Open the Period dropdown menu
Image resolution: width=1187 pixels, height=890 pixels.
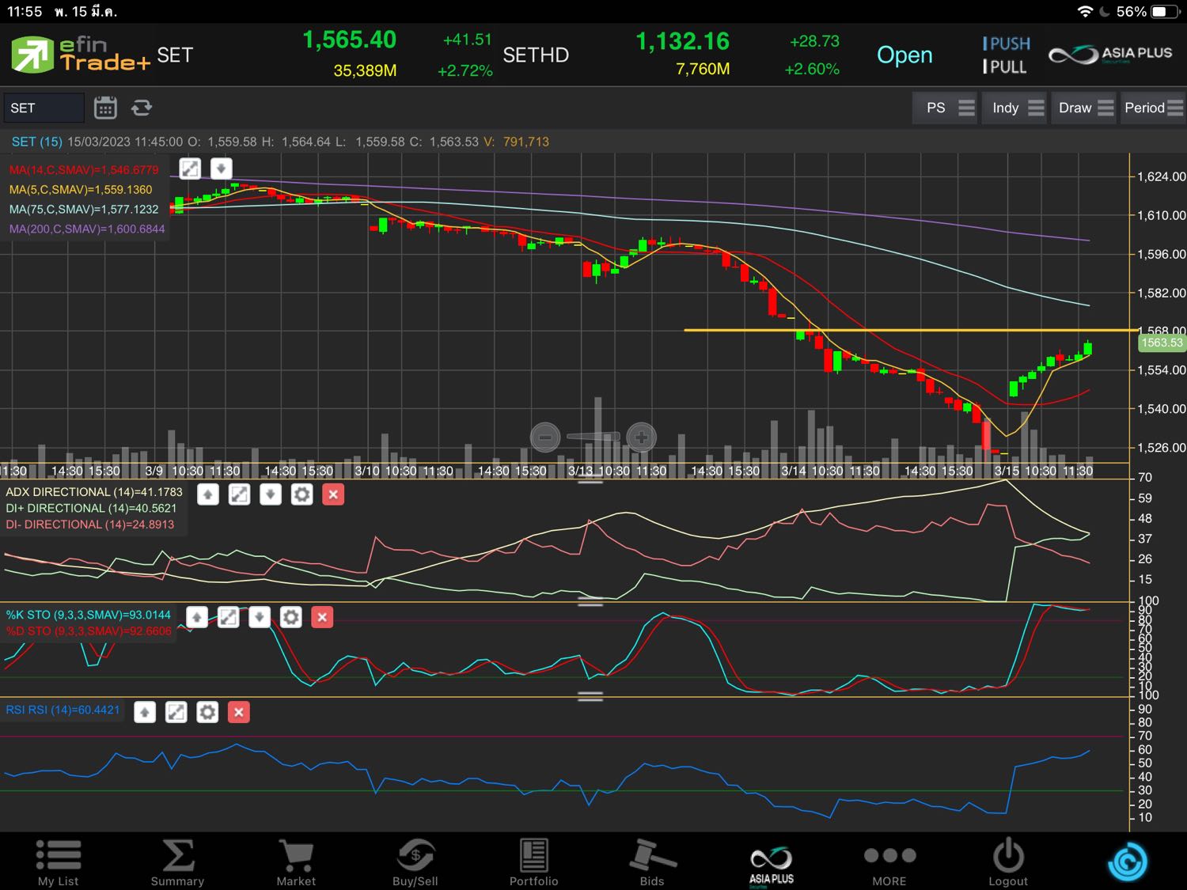point(1153,108)
